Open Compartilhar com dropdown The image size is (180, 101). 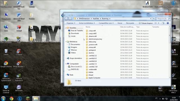106,23
